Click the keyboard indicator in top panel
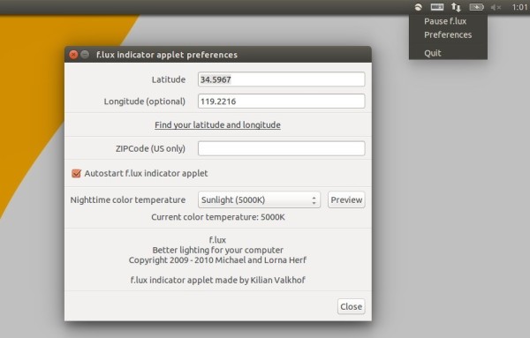The image size is (530, 338). [437, 7]
